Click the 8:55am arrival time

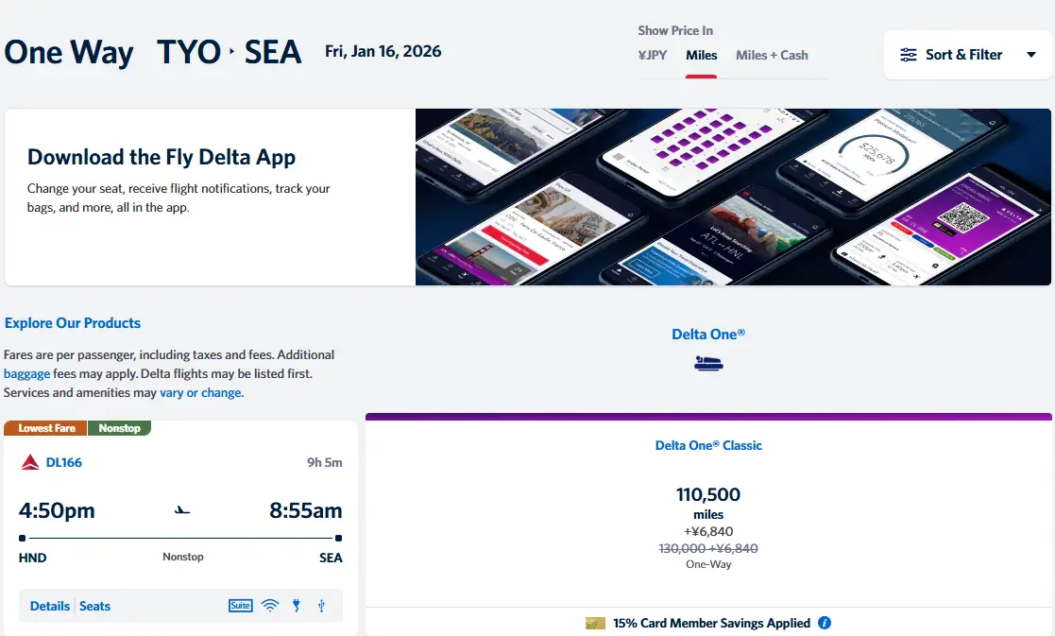[x=306, y=510]
